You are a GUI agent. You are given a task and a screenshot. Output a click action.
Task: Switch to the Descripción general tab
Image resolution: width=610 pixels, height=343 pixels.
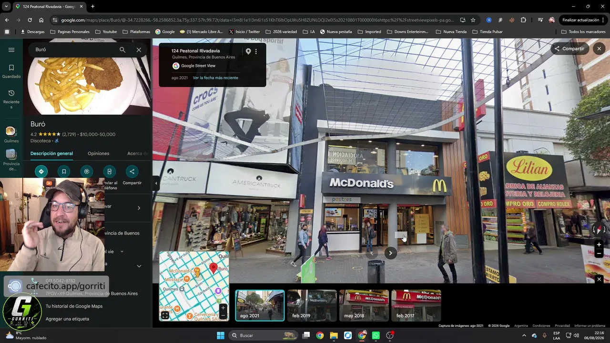click(51, 153)
